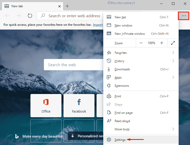
Task: Open the Facebook quick link tile
Action: [79, 106]
